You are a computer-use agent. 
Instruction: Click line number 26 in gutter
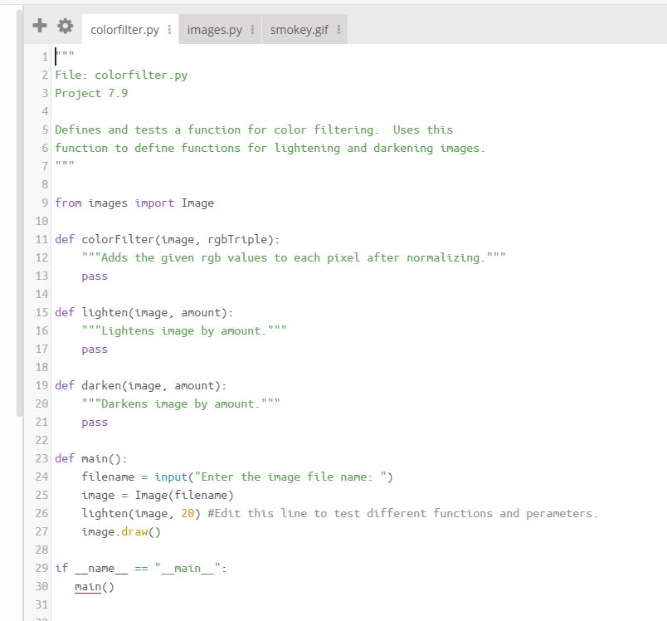pyautogui.click(x=41, y=514)
